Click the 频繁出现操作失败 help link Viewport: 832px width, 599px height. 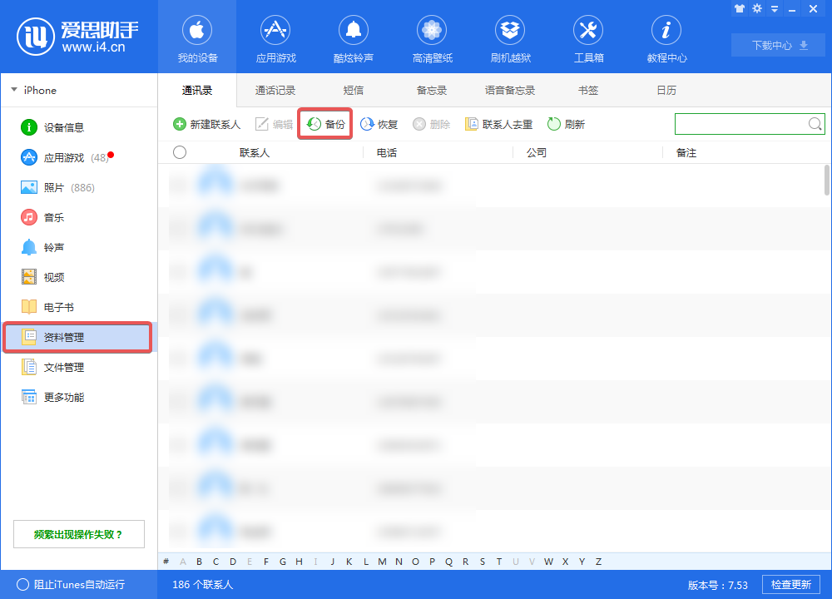tap(78, 533)
